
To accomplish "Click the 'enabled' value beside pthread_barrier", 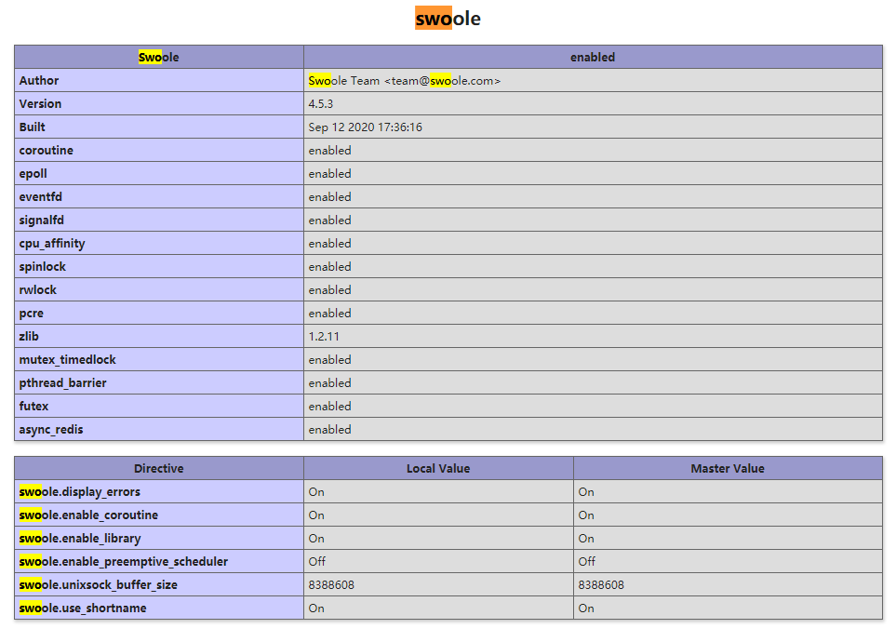I will 329,383.
